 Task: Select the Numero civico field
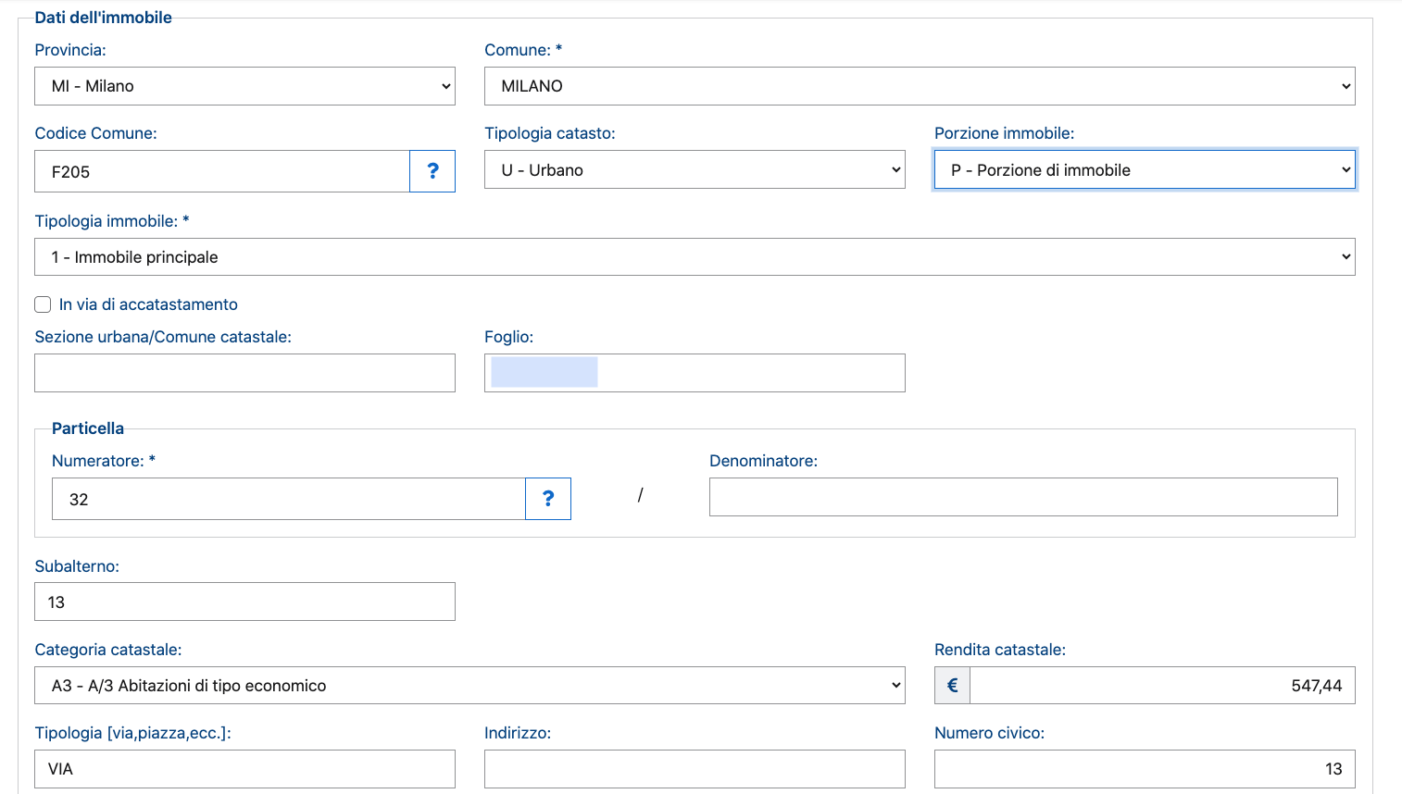(1144, 769)
